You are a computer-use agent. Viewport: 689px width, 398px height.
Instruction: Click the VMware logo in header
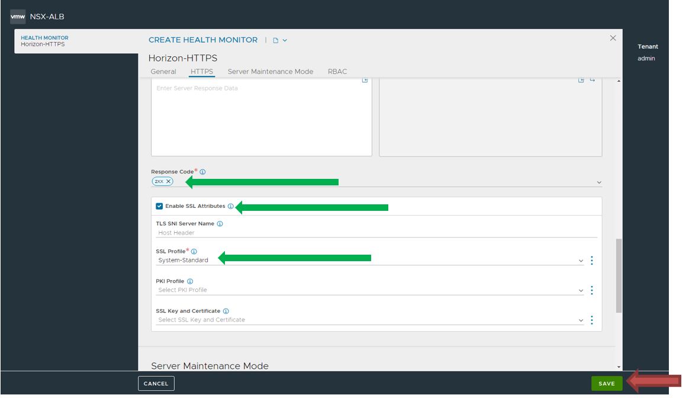[18, 16]
